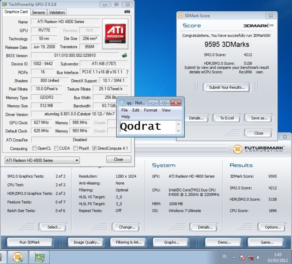The width and height of the screenshot is (292, 264).
Task: Click the OS value Windows 7 Ultimate
Action: tap(185, 211)
